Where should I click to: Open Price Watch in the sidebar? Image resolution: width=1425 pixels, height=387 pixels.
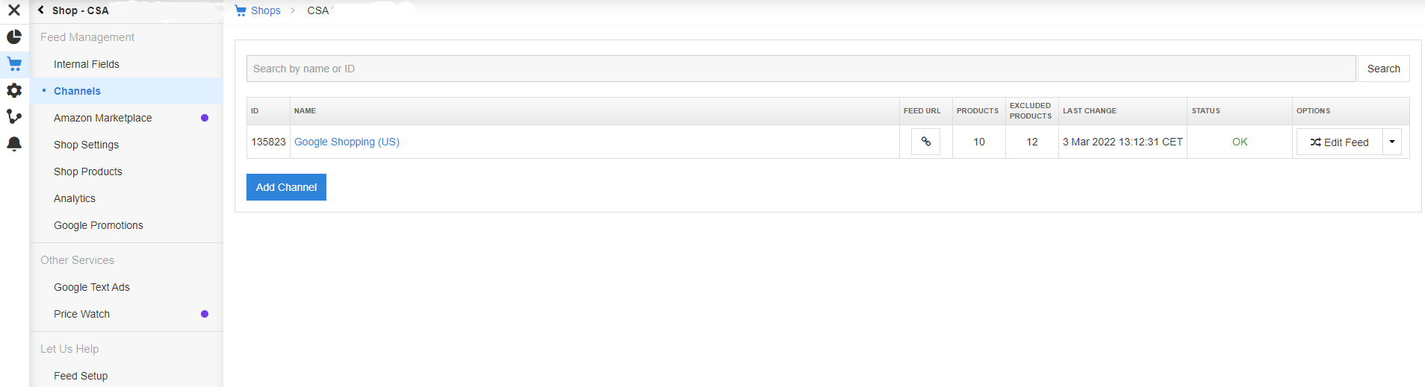coord(82,314)
